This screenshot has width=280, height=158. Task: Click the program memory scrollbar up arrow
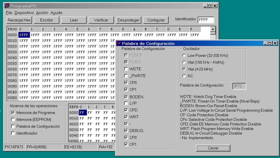pos(213,29)
